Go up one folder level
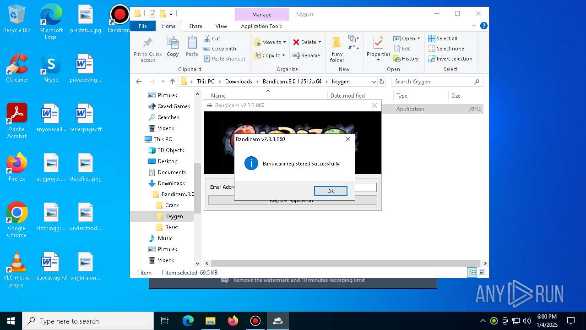Image resolution: width=586 pixels, height=330 pixels. (x=172, y=82)
